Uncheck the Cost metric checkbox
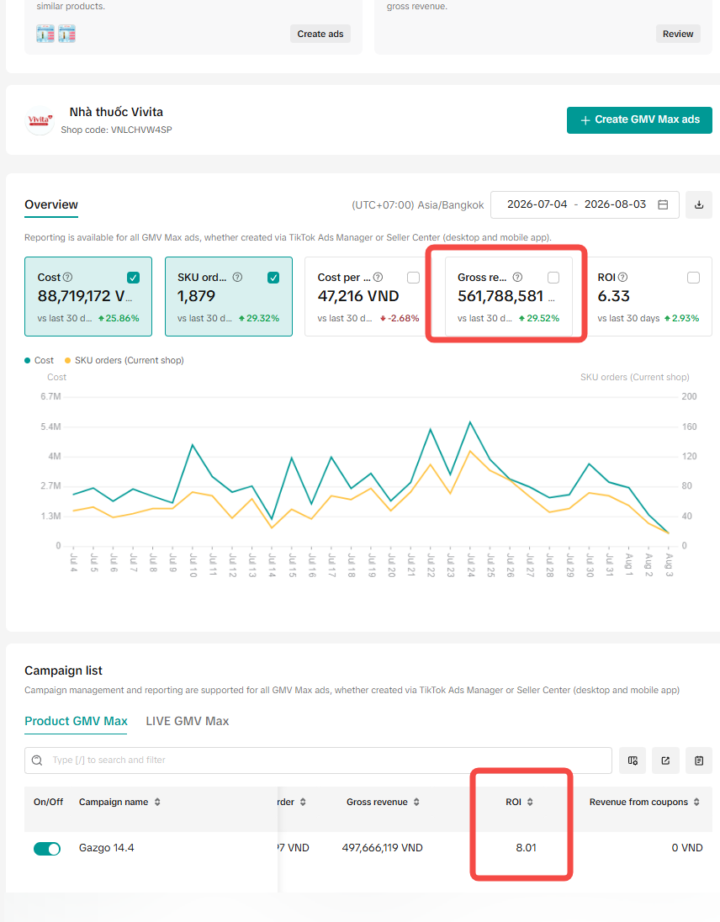Image resolution: width=720 pixels, height=922 pixels. pyautogui.click(x=134, y=278)
